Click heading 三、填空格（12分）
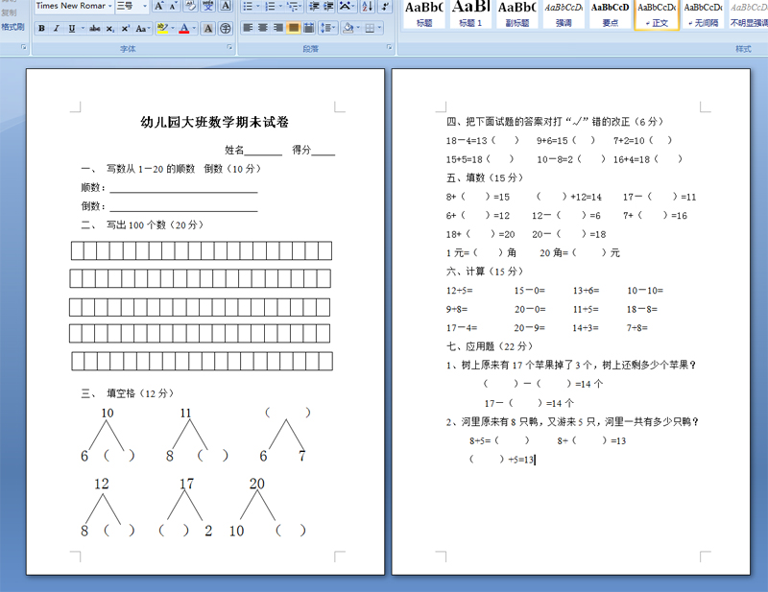 128,393
